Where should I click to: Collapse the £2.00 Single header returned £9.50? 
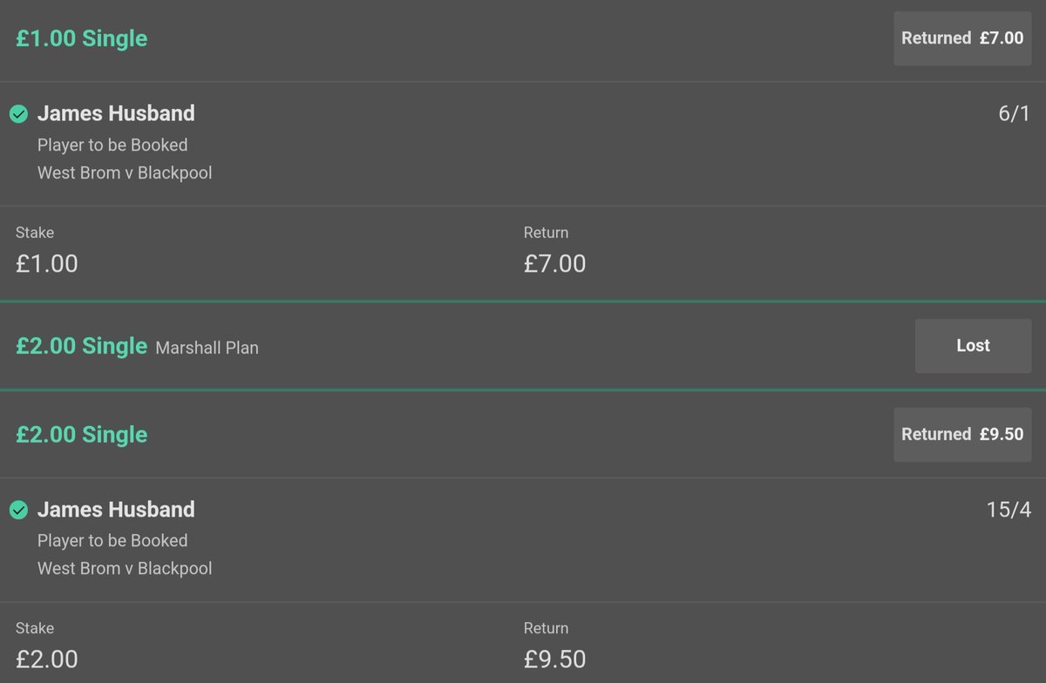[x=523, y=435]
